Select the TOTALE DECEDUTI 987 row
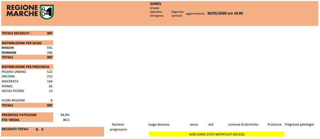 pos(27,33)
